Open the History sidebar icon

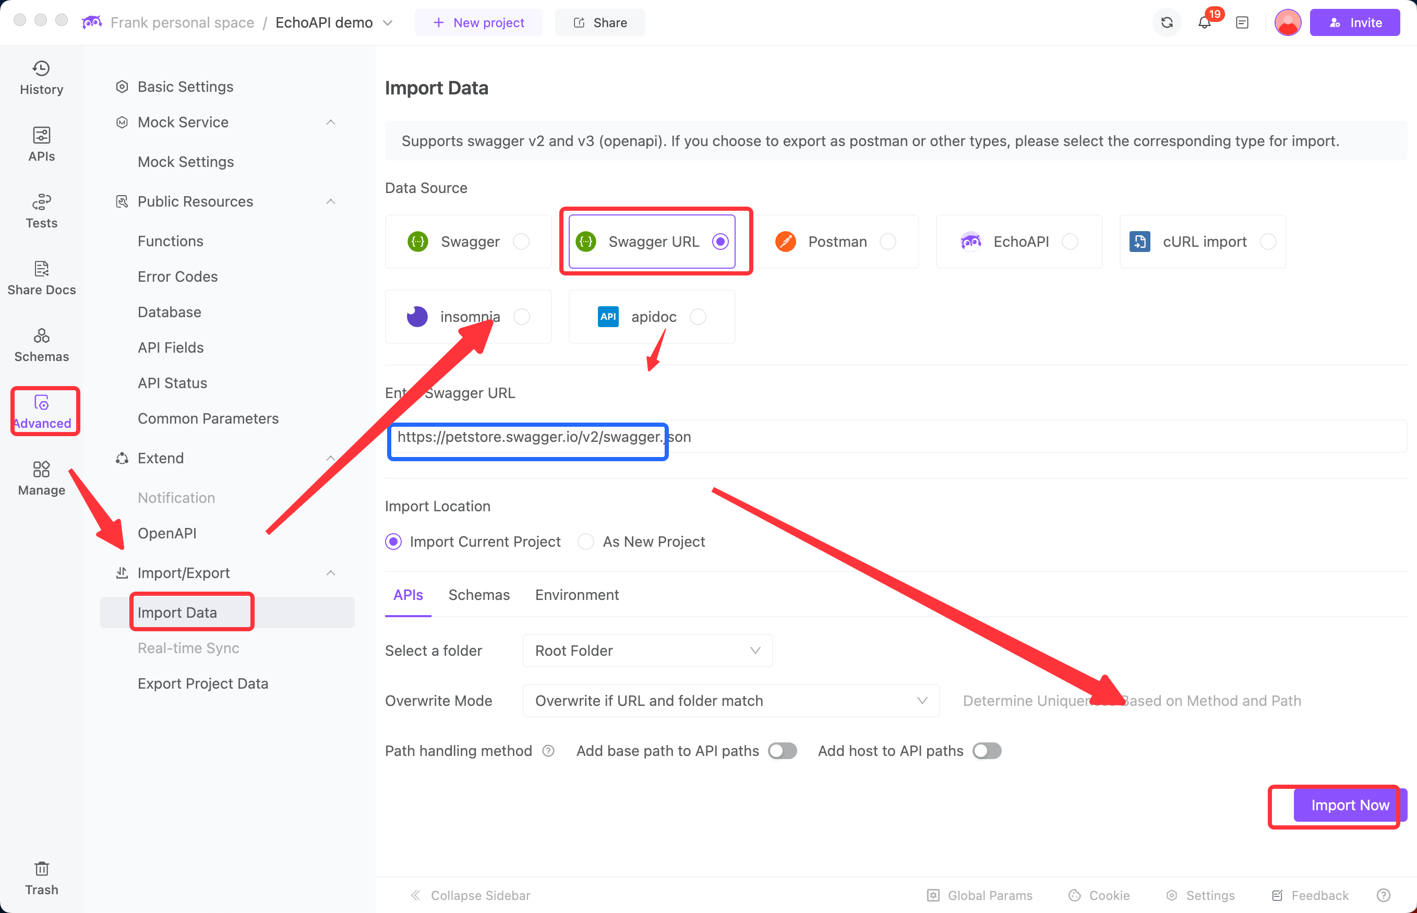point(41,78)
